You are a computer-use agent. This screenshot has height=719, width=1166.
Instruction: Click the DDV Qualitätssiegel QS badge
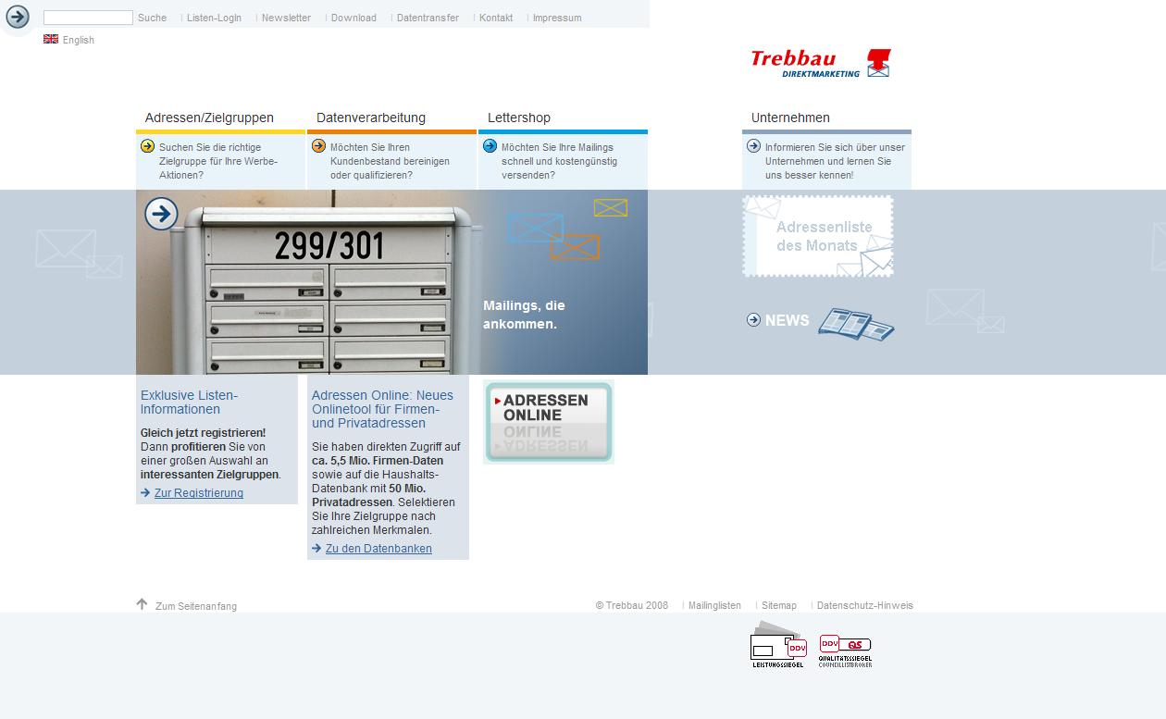[x=845, y=650]
